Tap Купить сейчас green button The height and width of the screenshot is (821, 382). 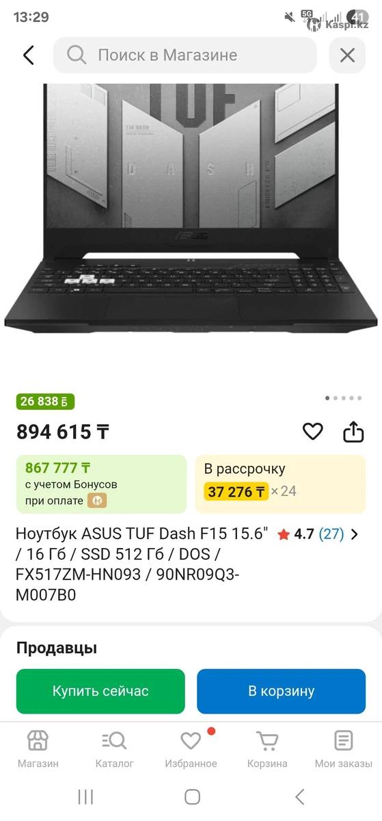[100, 691]
